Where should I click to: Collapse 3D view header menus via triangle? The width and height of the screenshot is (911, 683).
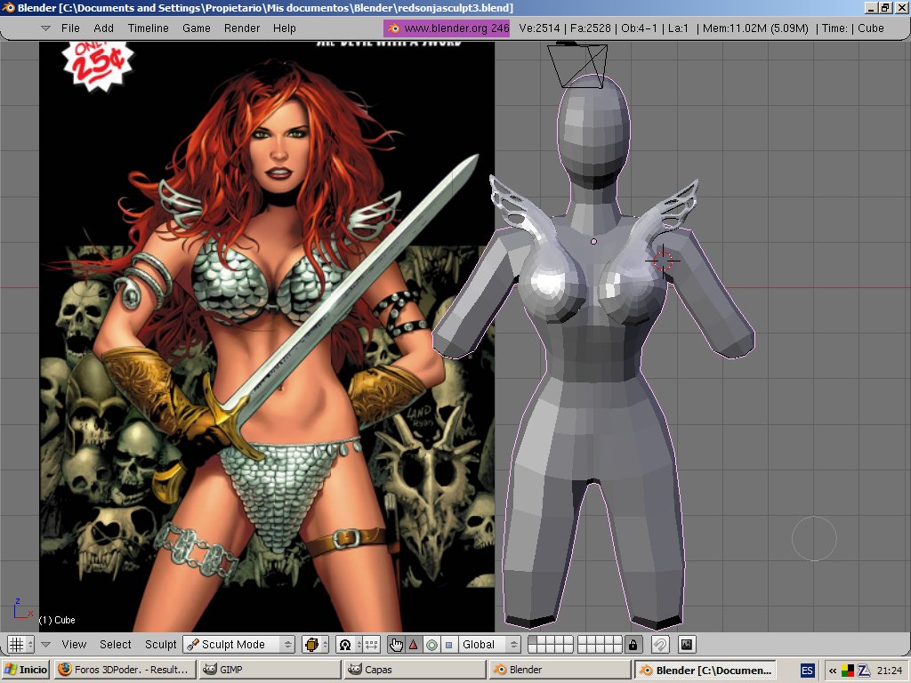[x=46, y=644]
